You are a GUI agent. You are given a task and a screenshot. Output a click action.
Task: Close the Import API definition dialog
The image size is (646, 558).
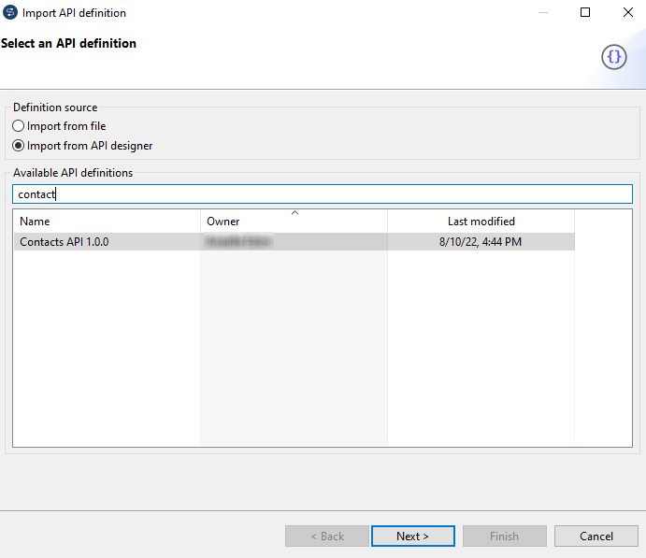click(x=627, y=13)
